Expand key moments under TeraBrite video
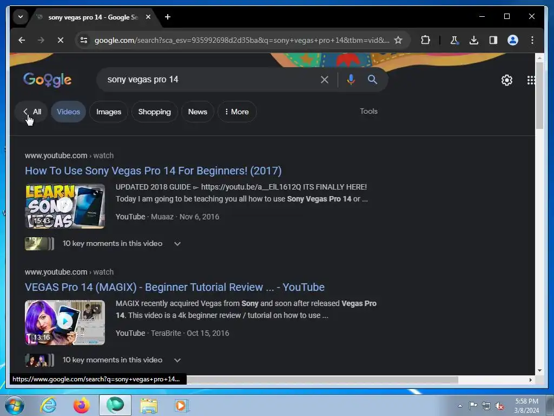 [x=177, y=360]
